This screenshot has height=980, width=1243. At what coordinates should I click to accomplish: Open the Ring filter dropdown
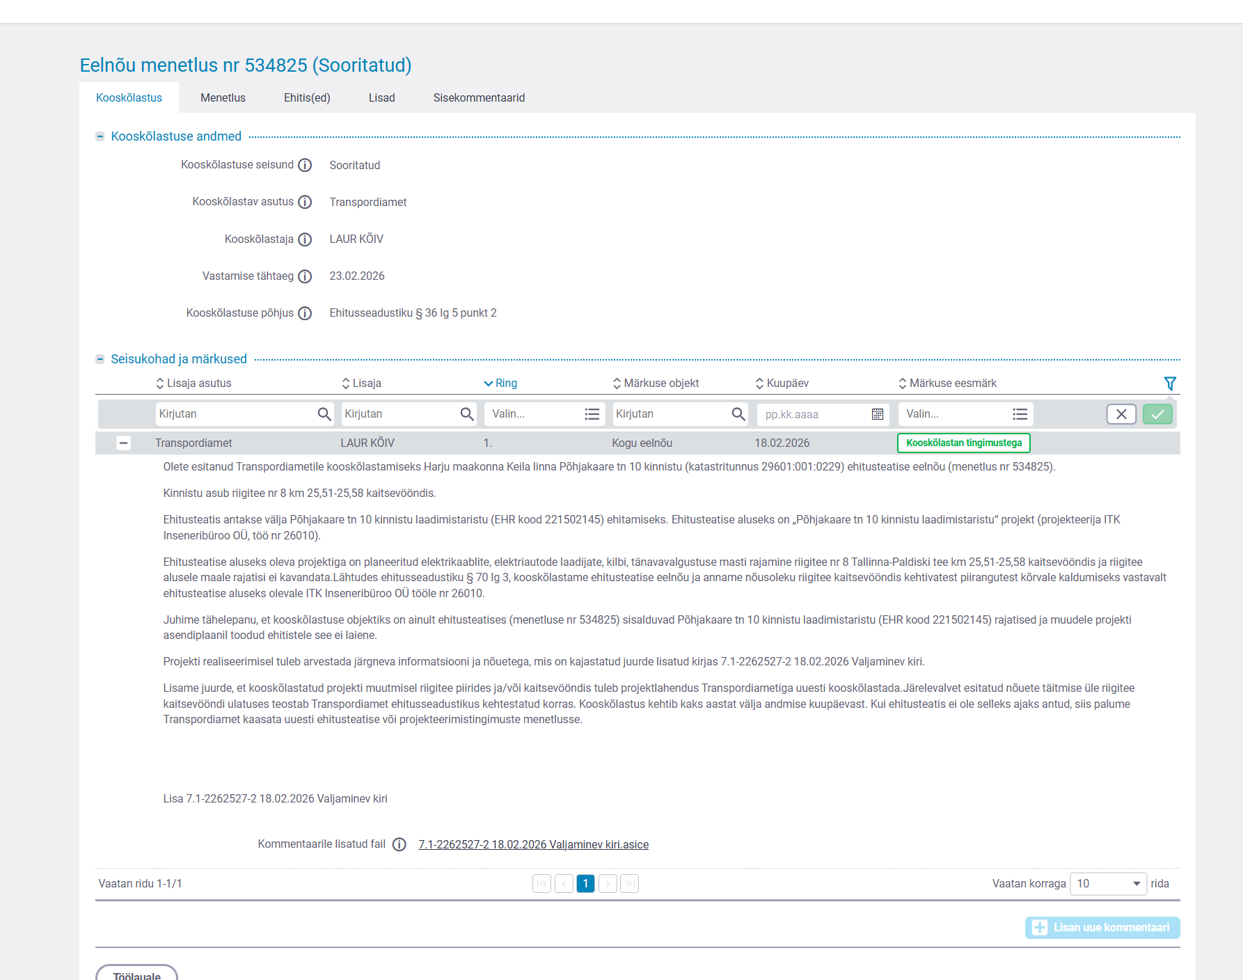click(544, 414)
